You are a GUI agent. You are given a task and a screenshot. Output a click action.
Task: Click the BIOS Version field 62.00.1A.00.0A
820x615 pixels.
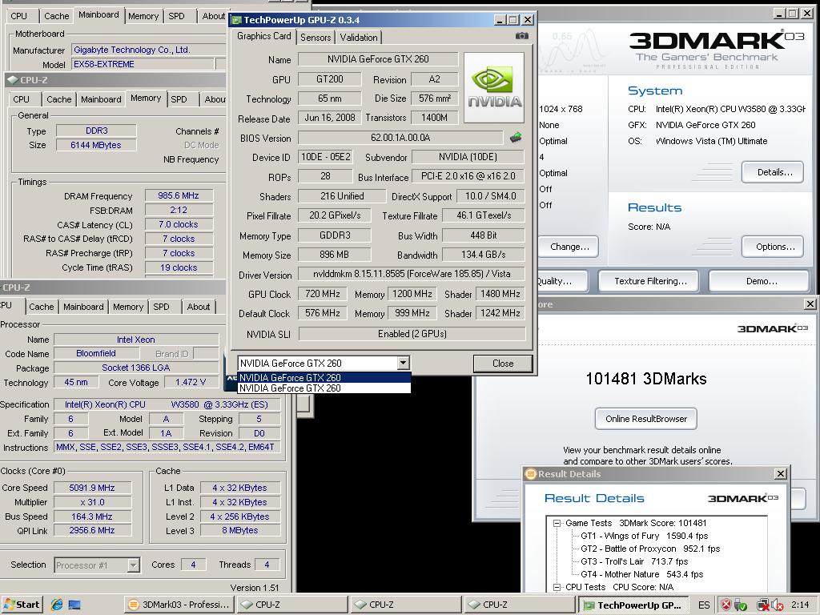point(400,138)
